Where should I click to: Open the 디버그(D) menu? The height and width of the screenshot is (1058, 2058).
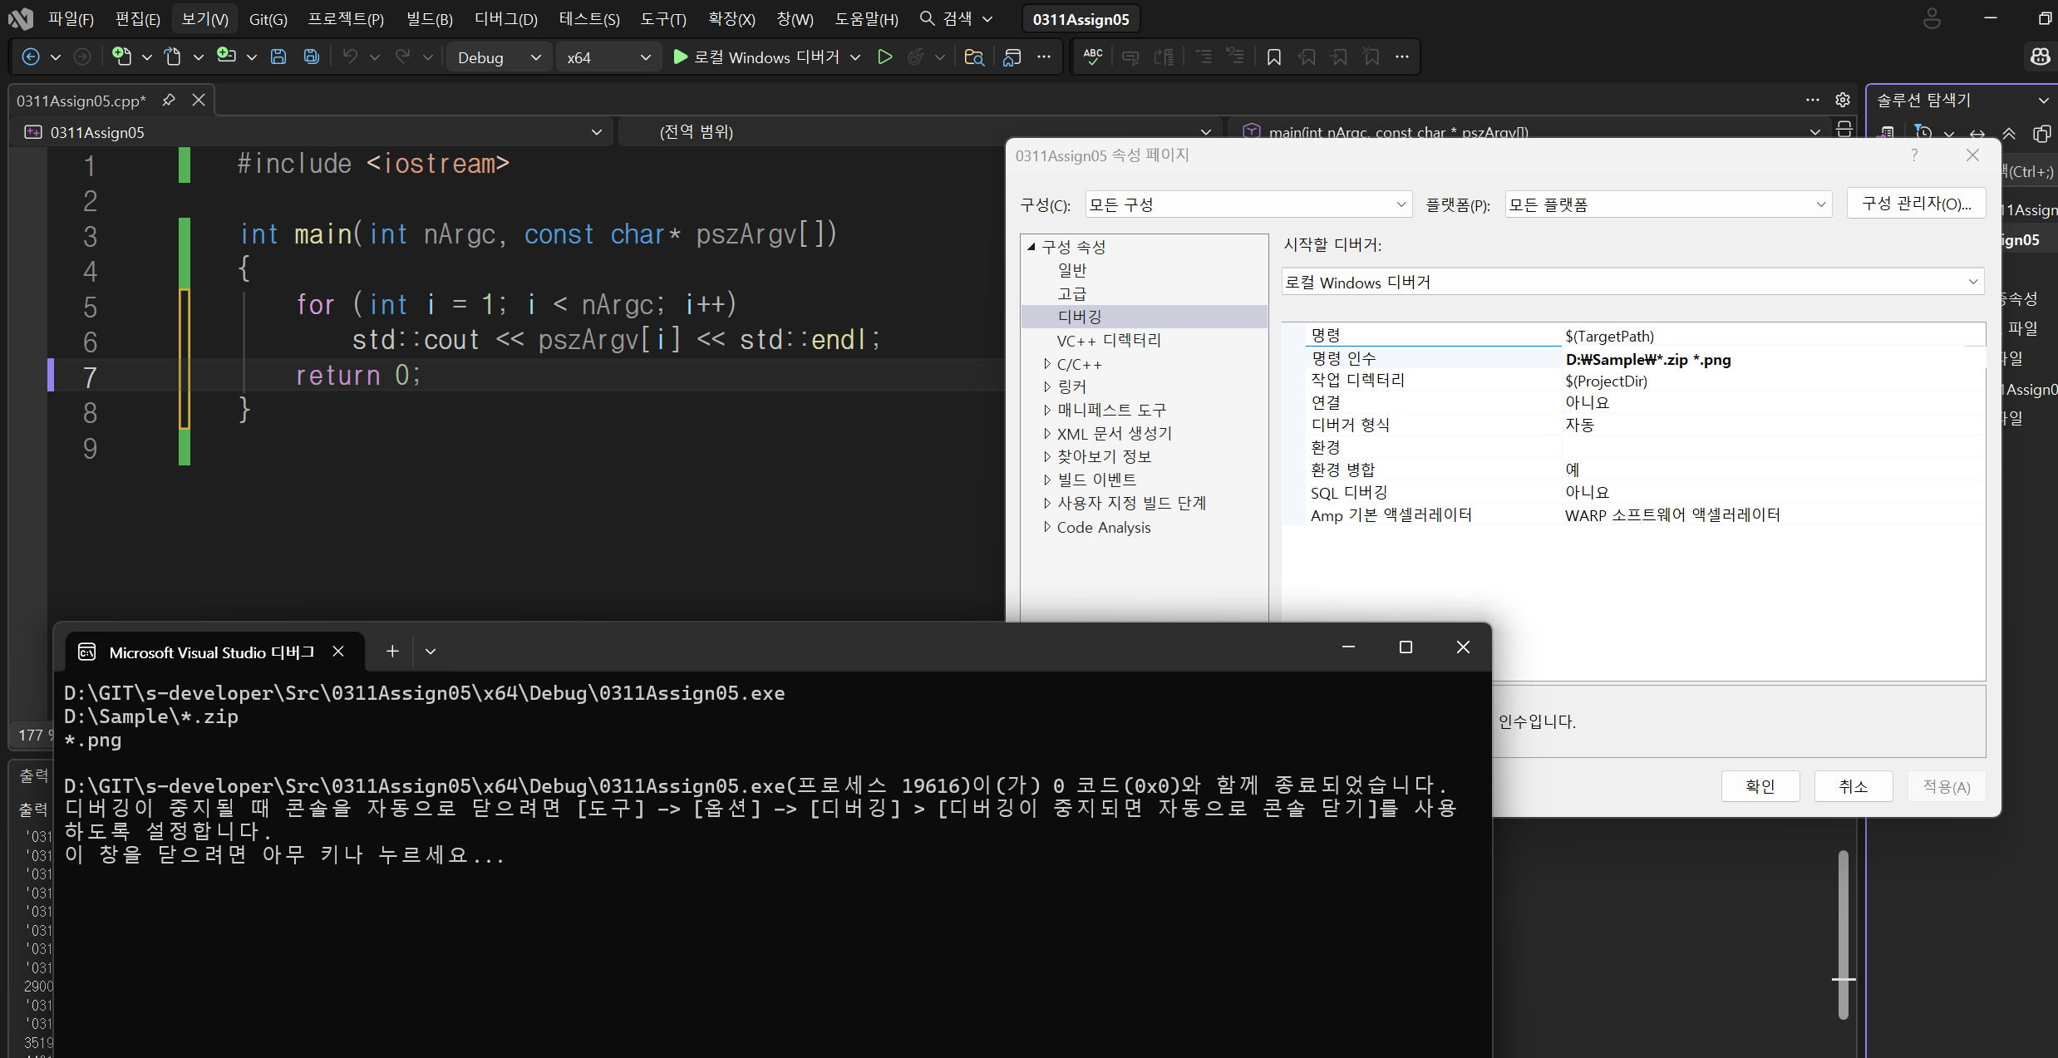(505, 19)
